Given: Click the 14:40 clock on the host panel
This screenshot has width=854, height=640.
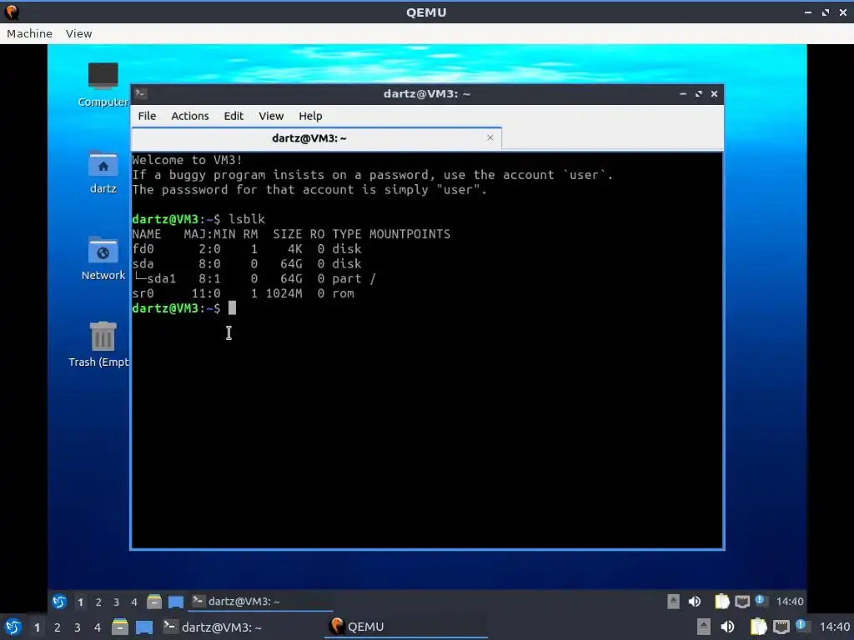Looking at the screenshot, I should 835,627.
